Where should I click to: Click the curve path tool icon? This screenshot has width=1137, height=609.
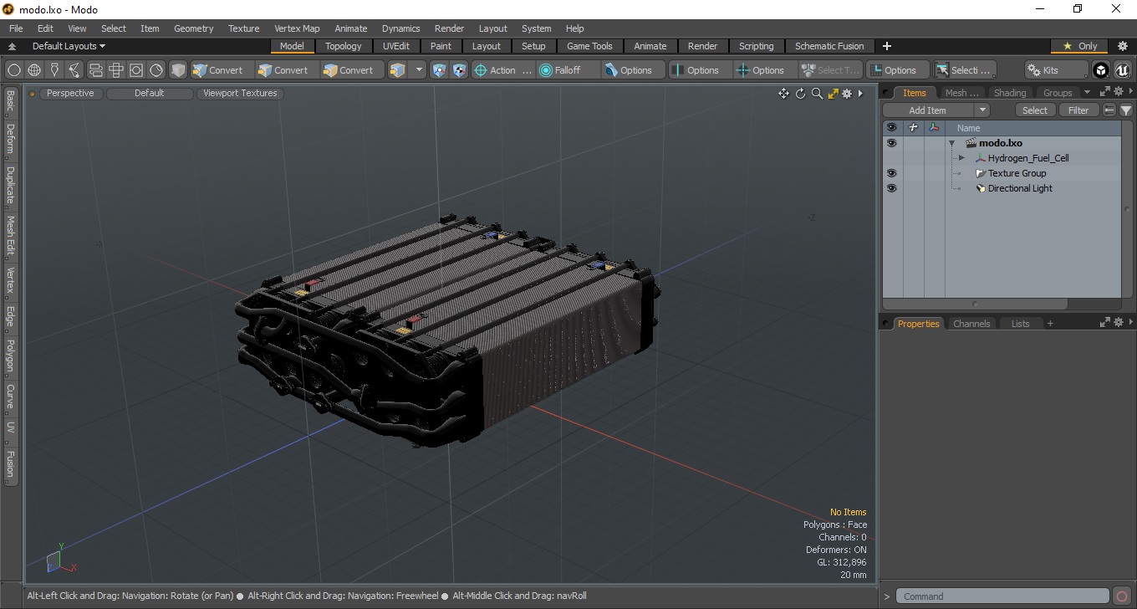point(74,70)
